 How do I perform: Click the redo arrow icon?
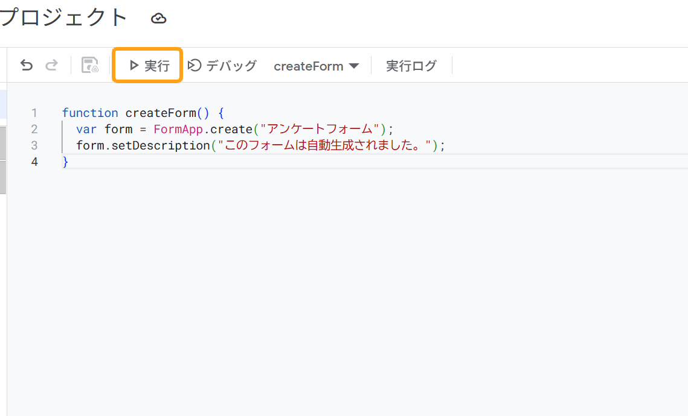click(52, 65)
